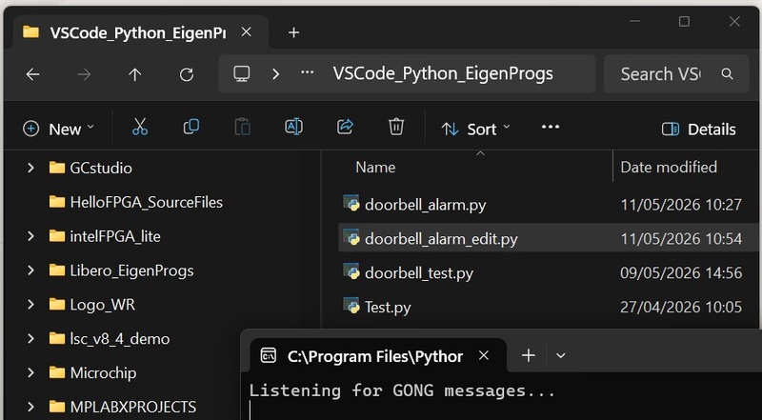This screenshot has height=420, width=762.
Task: Open the Sort dropdown menu
Action: 475,129
